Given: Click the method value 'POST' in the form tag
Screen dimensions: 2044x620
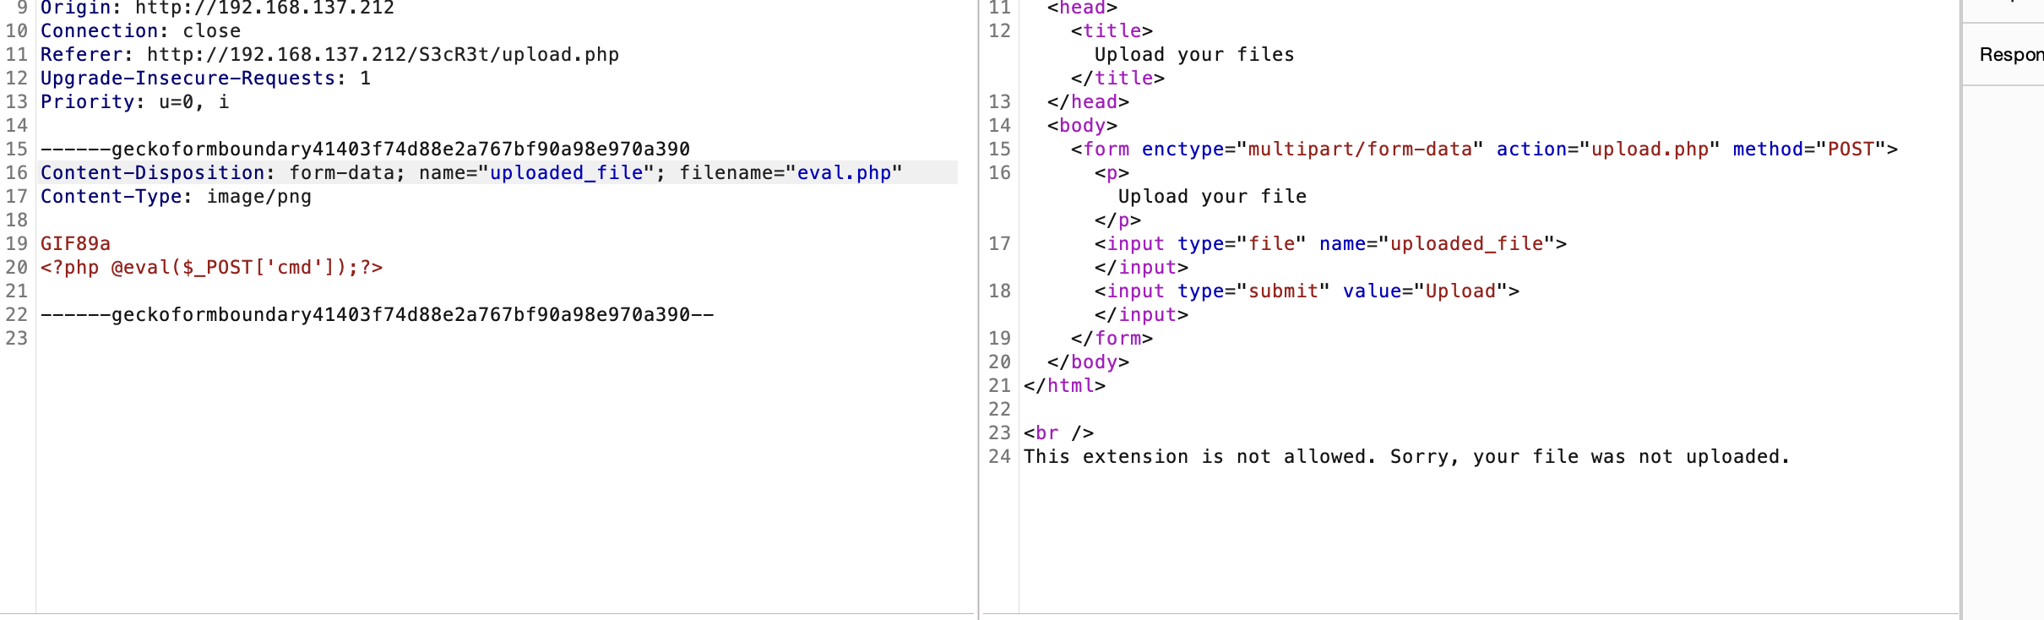Looking at the screenshot, I should [x=1851, y=150].
